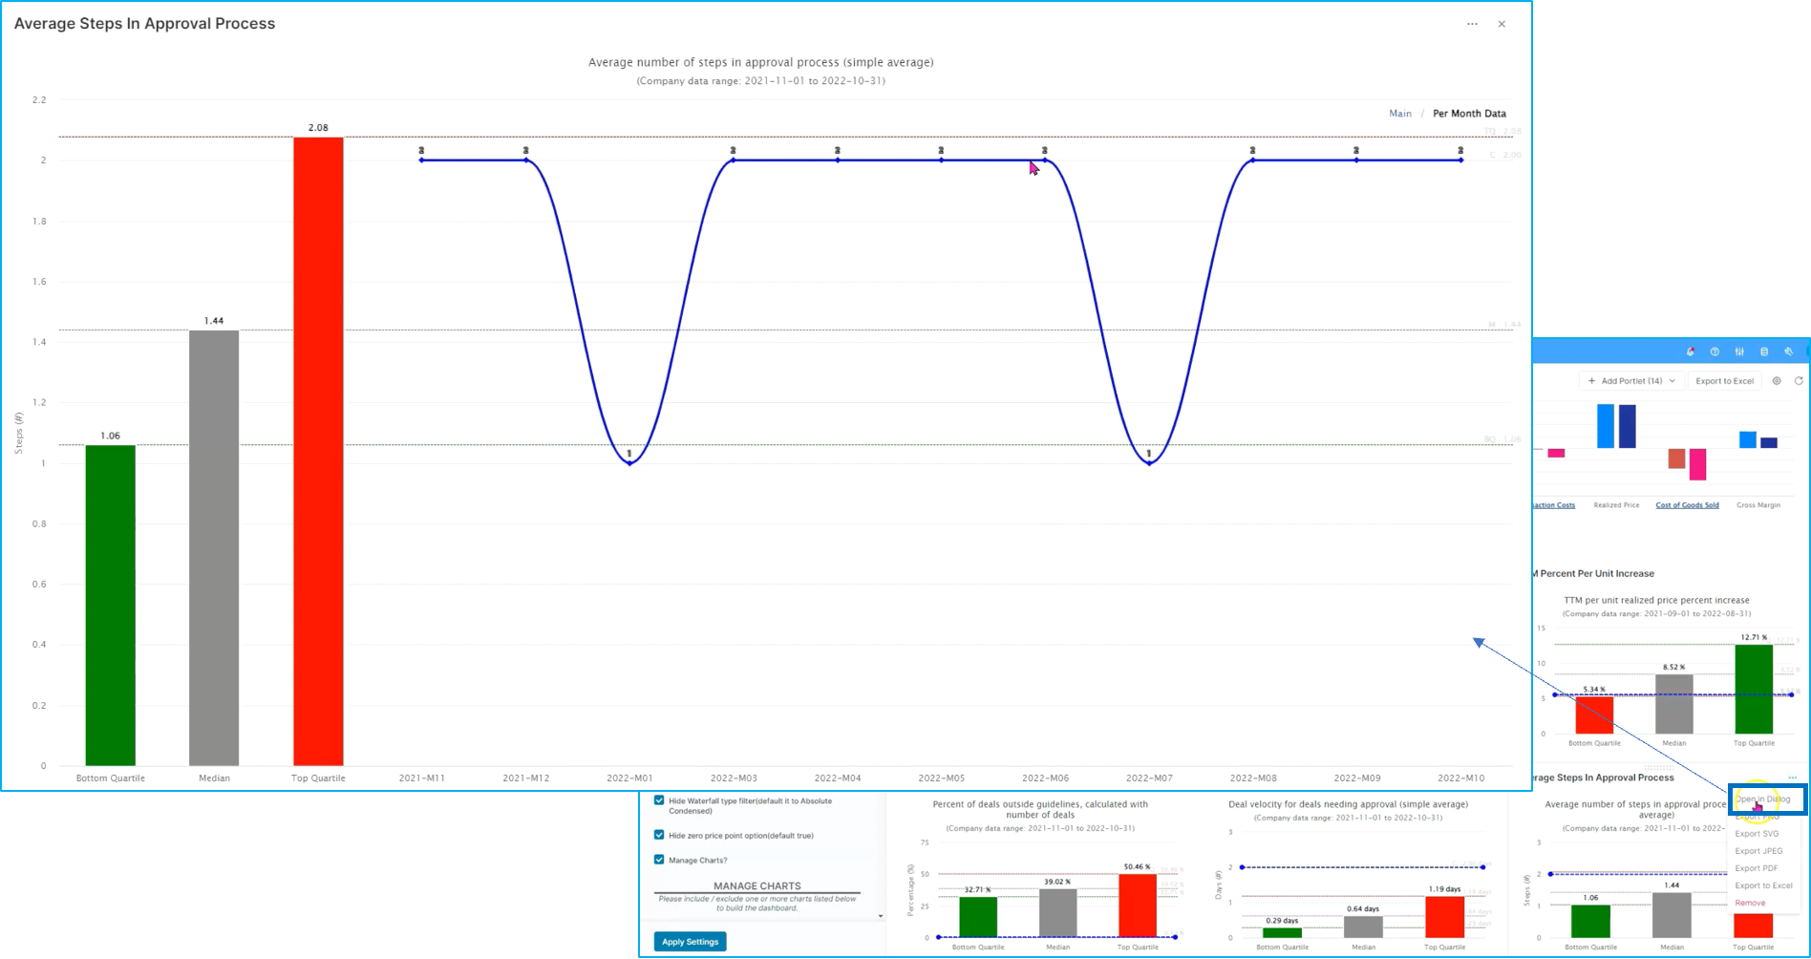The height and width of the screenshot is (959, 1811).
Task: Click the database icon in header
Action: point(1764,352)
